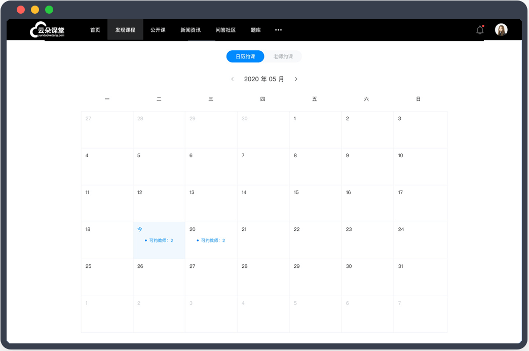Select the calendar cell for day 14

[263, 204]
